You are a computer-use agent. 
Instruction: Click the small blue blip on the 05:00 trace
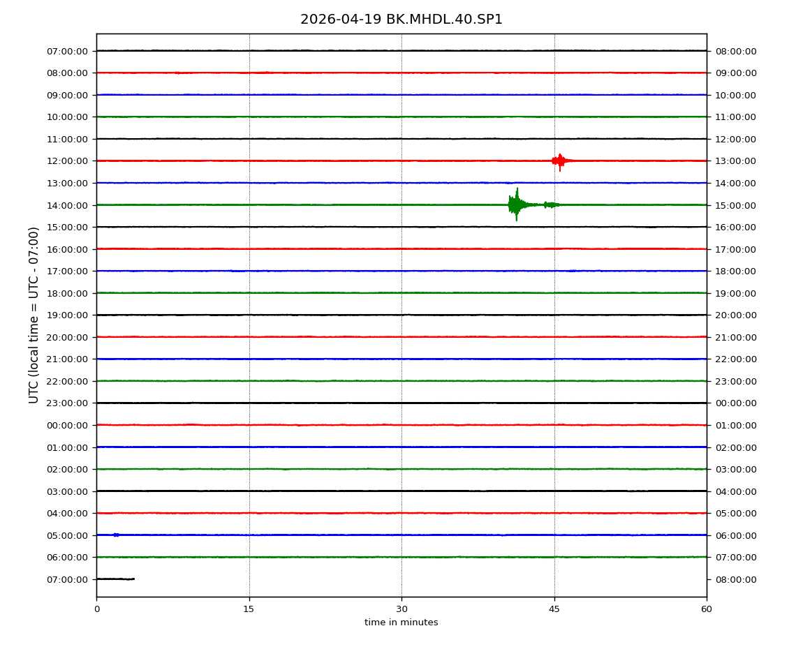[x=116, y=535]
